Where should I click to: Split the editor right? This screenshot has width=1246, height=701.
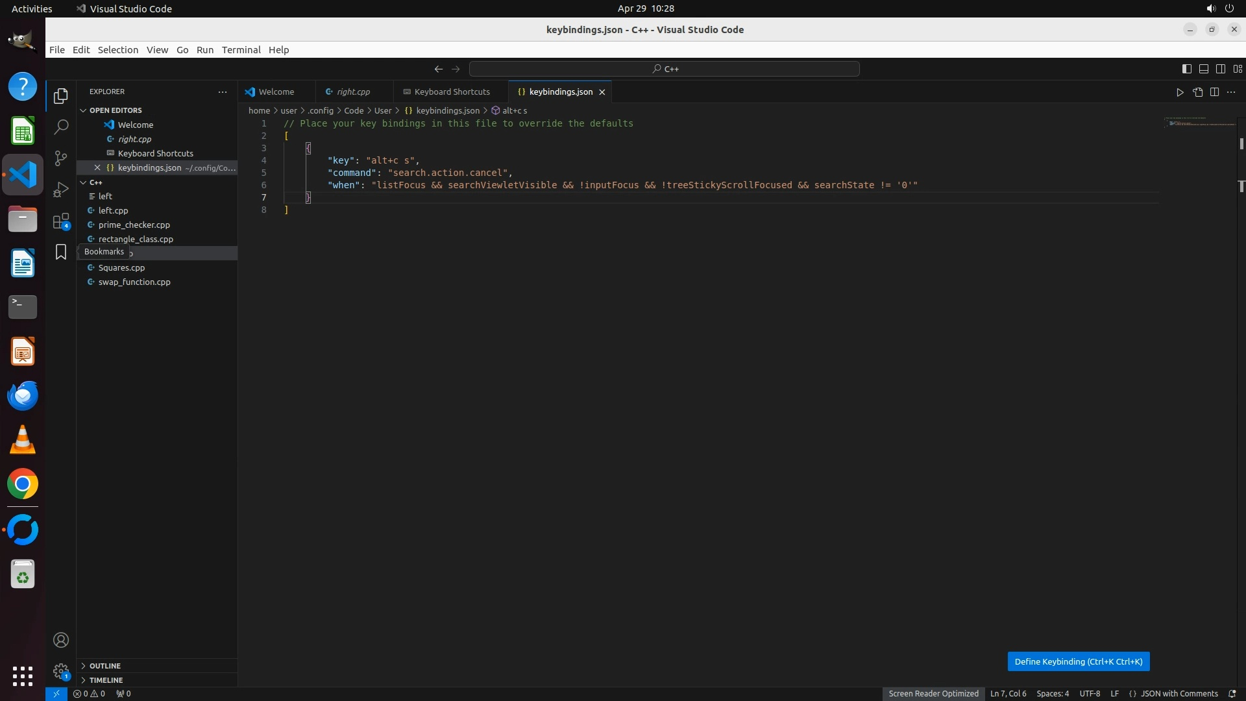pos(1214,92)
